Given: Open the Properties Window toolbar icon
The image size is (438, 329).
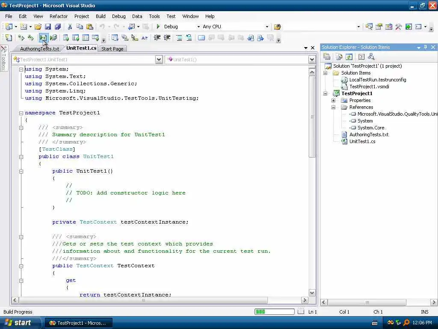Looking at the screenshot, I should (379, 27).
